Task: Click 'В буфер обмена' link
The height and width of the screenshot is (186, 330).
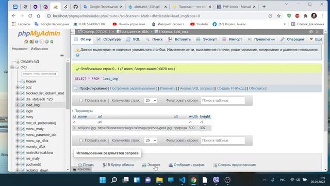Action: 118,165
